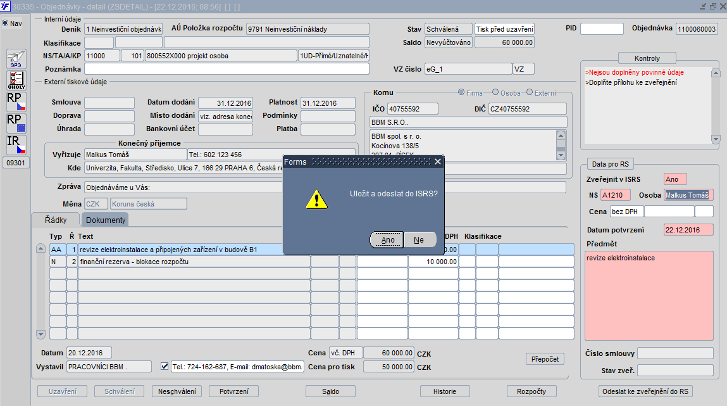Choose the Osoba radio option
Viewport: 727px width, 406px height.
pyautogui.click(x=495, y=92)
